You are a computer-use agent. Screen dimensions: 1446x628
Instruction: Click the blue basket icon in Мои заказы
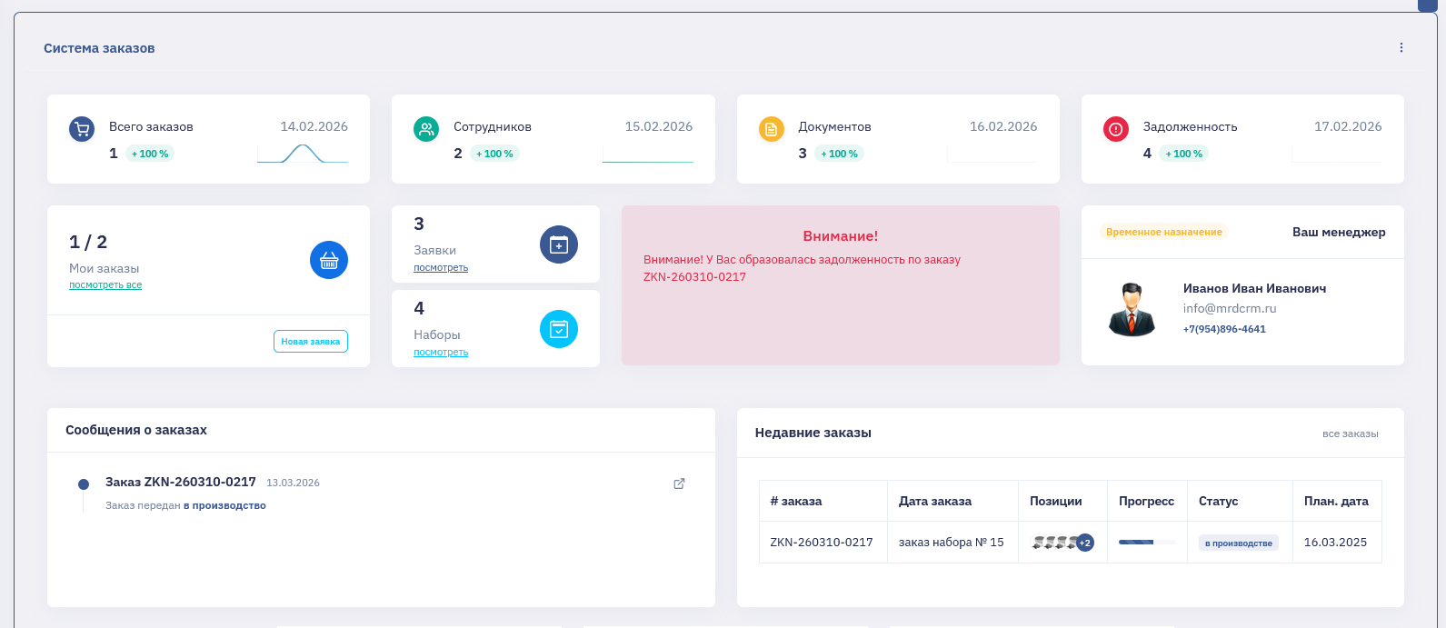(x=329, y=260)
